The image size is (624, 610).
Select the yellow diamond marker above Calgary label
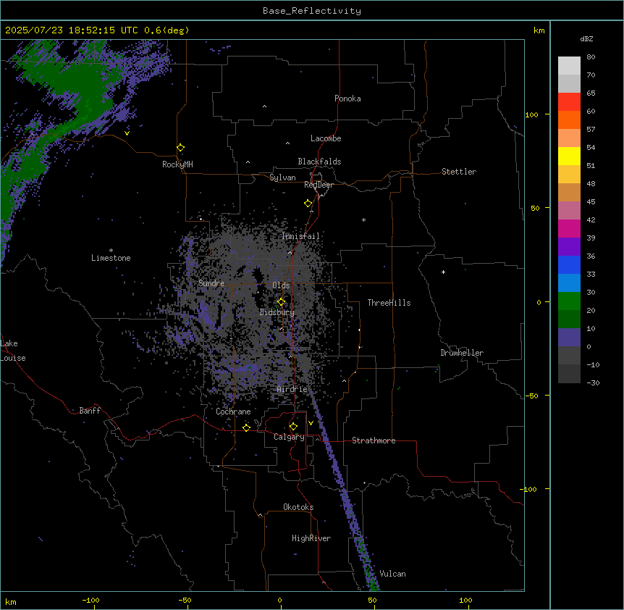click(293, 427)
